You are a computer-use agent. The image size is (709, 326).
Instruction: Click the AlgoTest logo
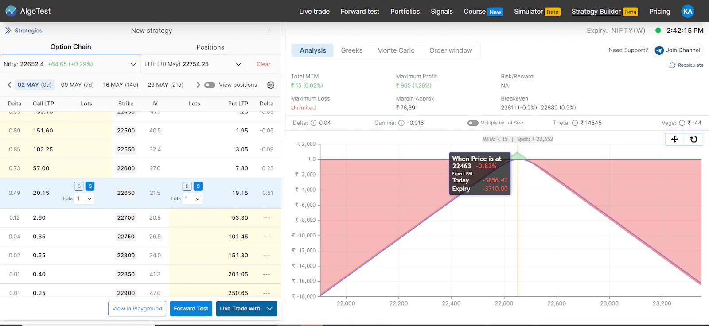coord(28,11)
